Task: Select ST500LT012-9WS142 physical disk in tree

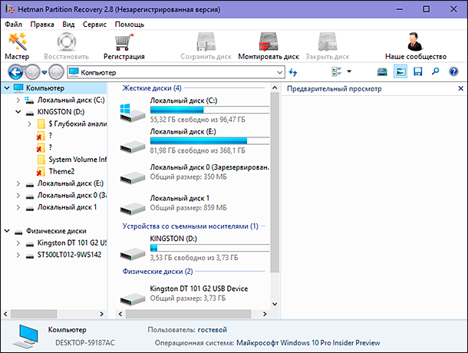Action: click(69, 255)
